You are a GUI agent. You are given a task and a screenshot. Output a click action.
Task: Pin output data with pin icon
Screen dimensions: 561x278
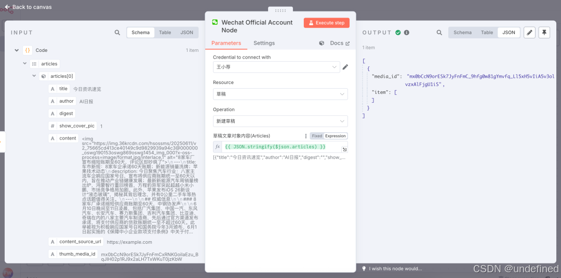pyautogui.click(x=544, y=33)
